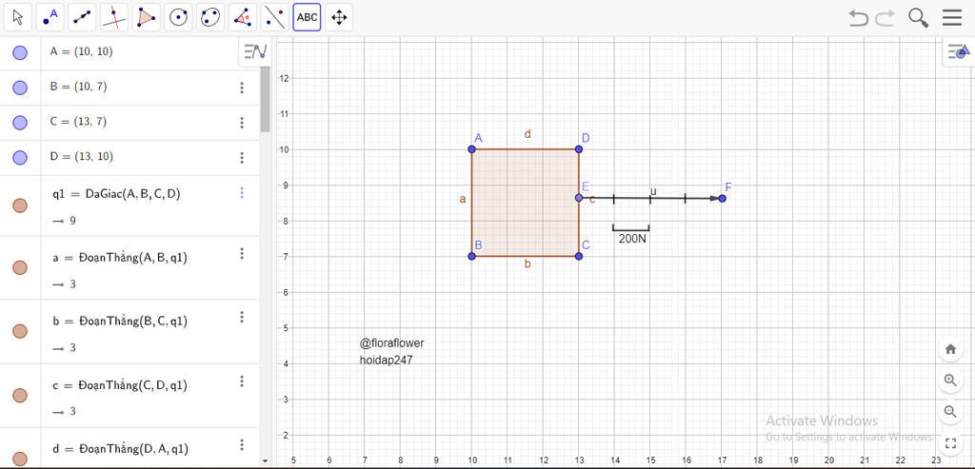Select point A on the square
975x469 pixels.
[471, 149]
